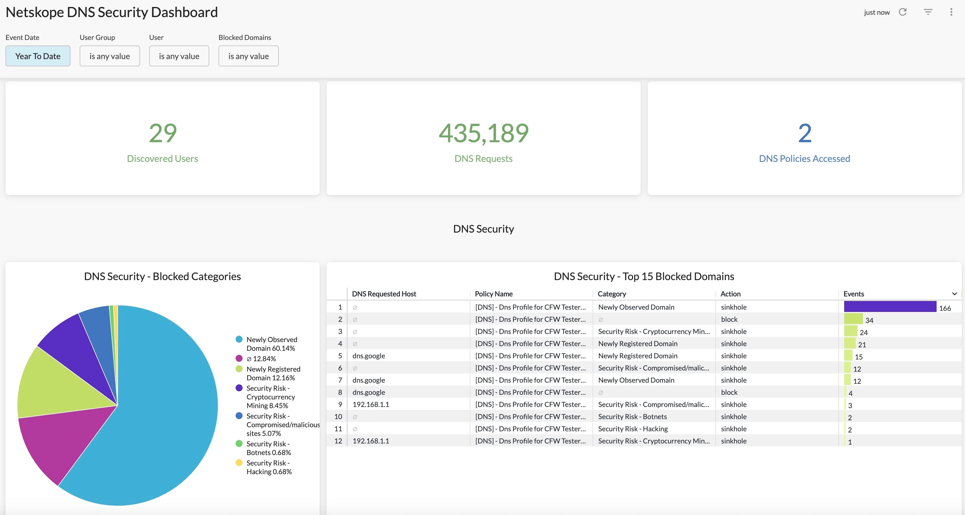Image resolution: width=965 pixels, height=515 pixels.
Task: Reload the dashboard with the refresh icon
Action: coord(903,12)
